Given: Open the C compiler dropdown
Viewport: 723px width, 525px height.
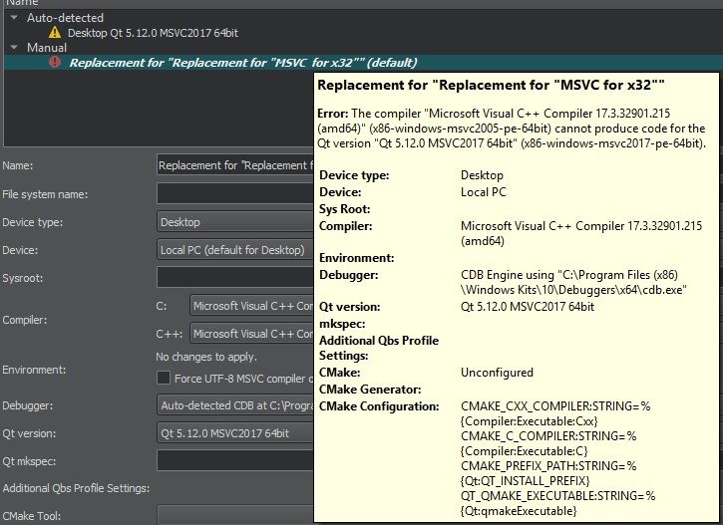Looking at the screenshot, I should [251, 306].
